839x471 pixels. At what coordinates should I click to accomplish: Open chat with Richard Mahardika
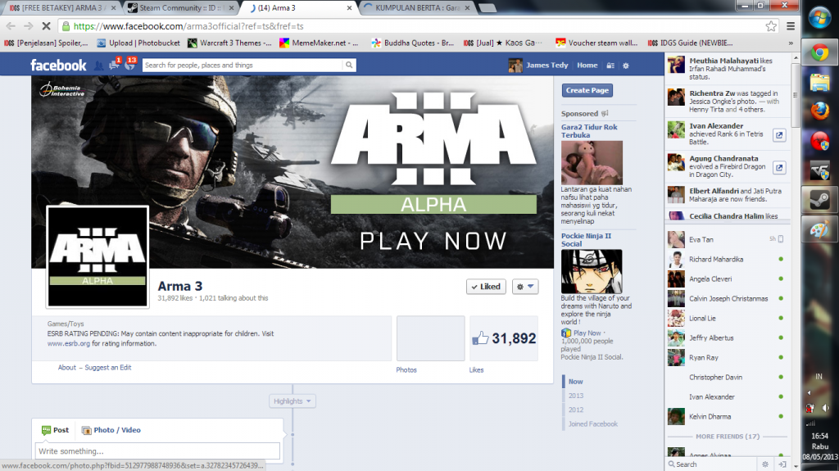coord(728,259)
